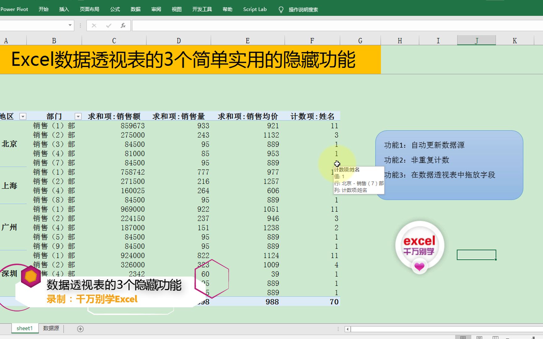Click the 广州 region cell

[x=9, y=227]
